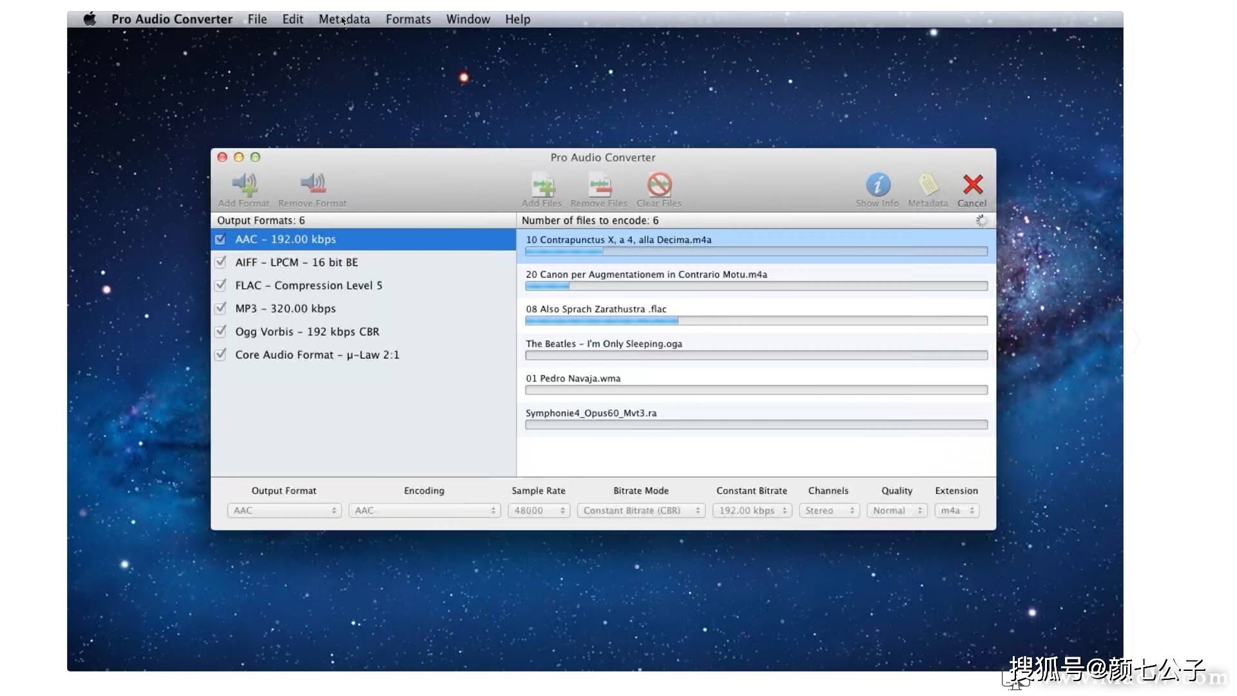Open Show Info with the blue i icon
Viewport: 1237px width, 696px height.
point(877,184)
